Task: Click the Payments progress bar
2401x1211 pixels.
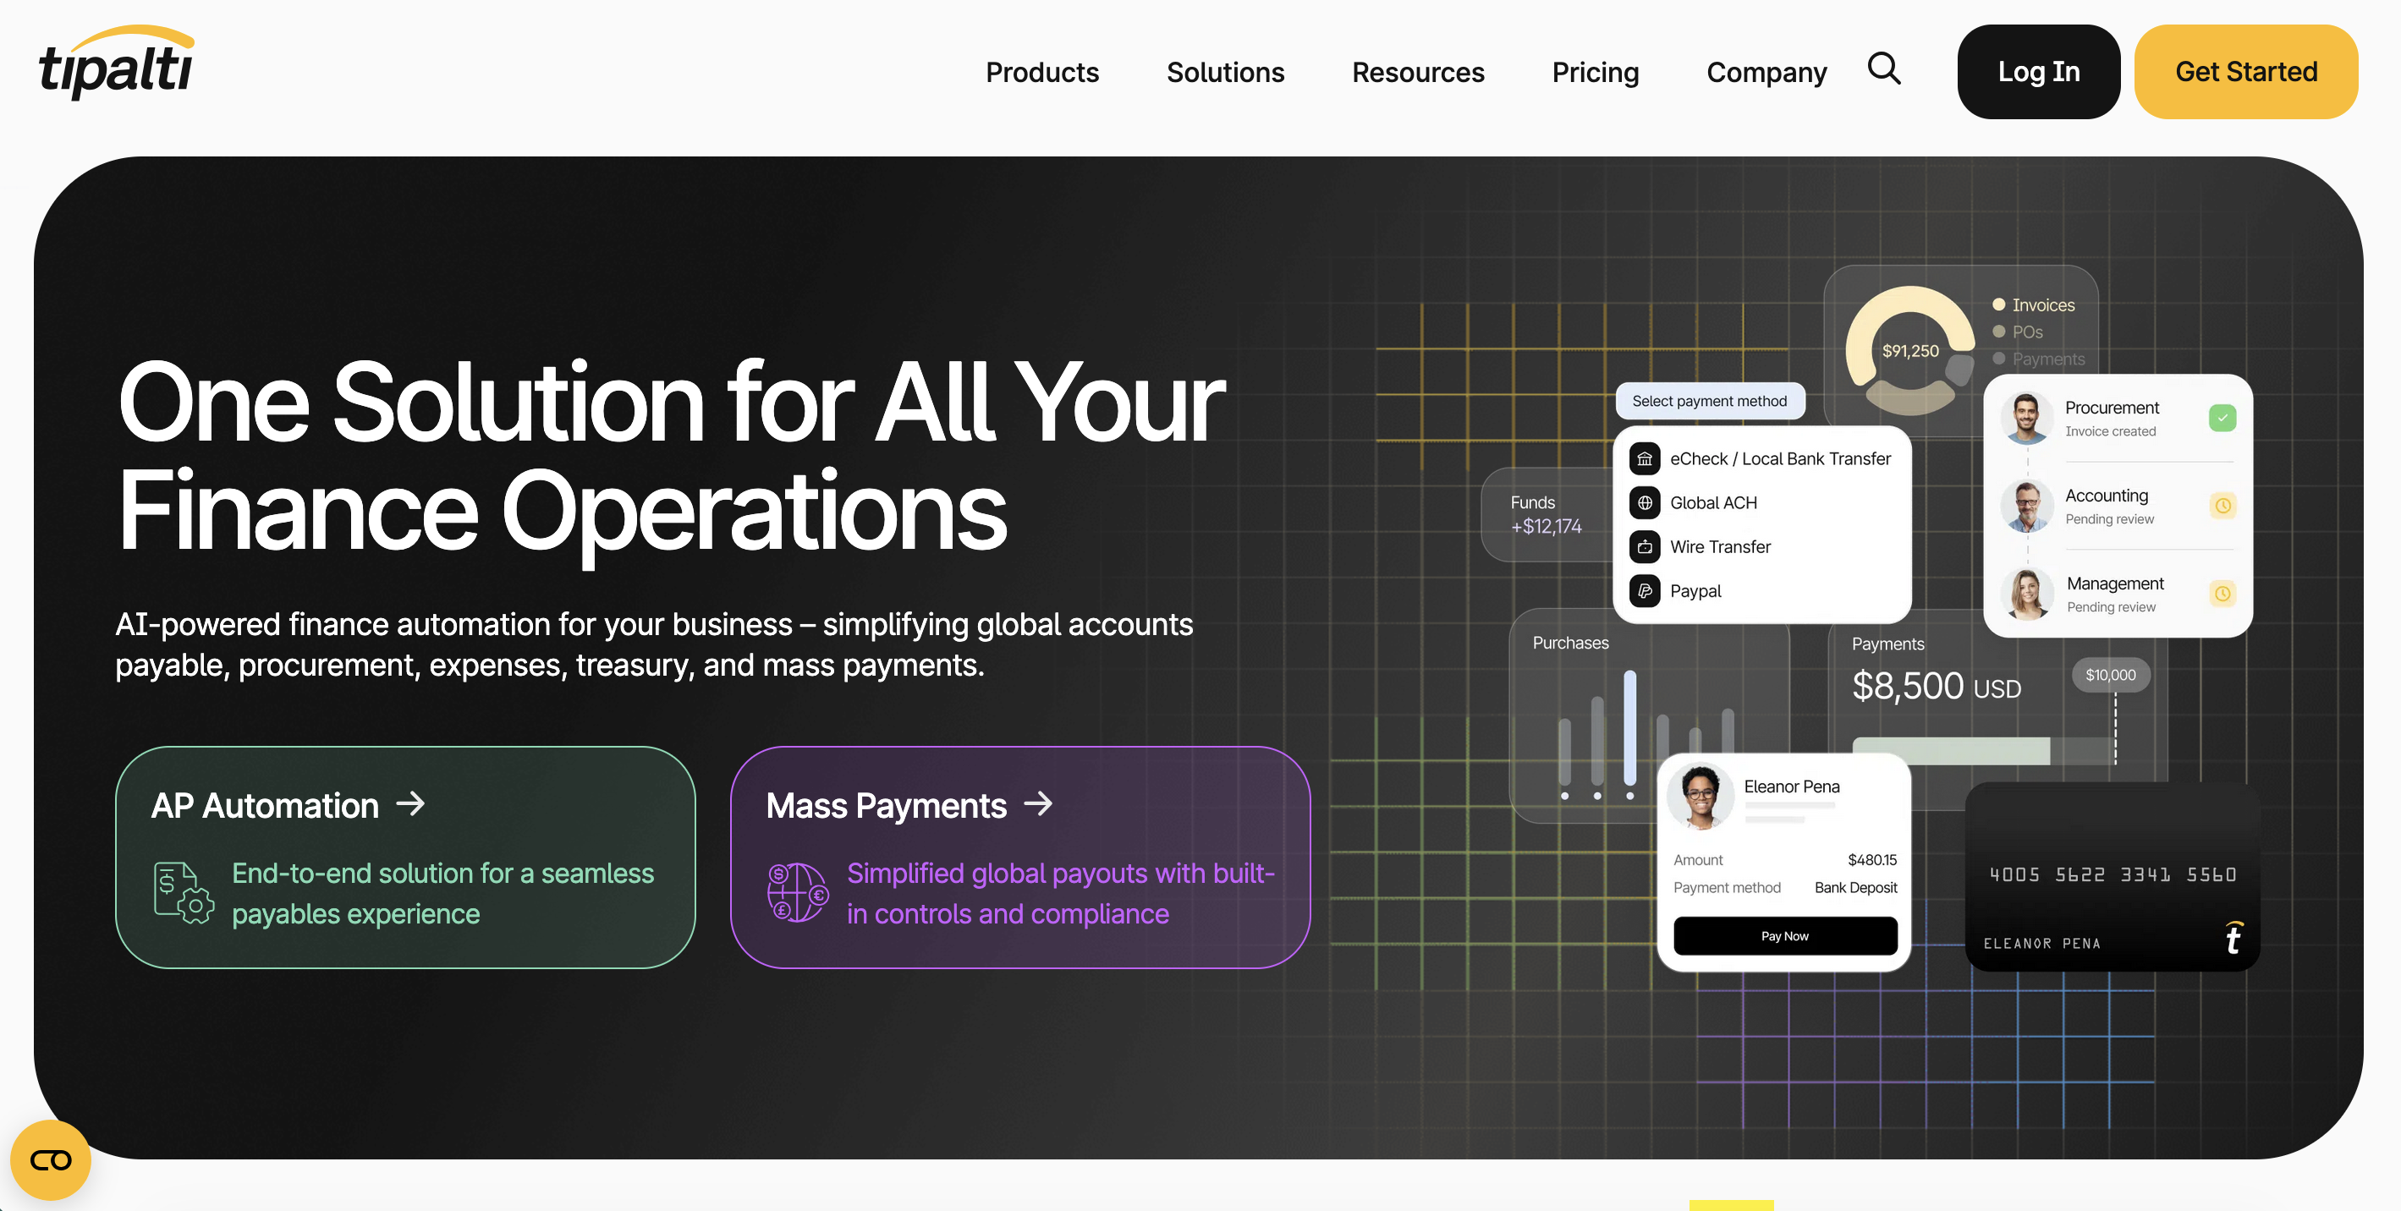Action: [x=1982, y=750]
